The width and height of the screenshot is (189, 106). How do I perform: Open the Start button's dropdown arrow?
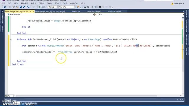[x=47, y=7]
